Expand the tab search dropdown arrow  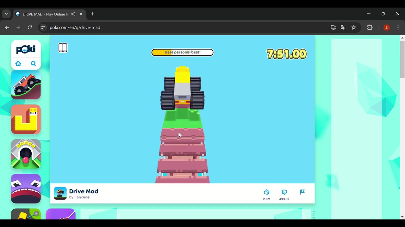pos(6,14)
